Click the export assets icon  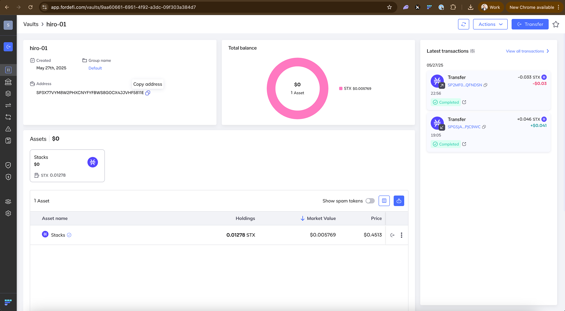(399, 201)
